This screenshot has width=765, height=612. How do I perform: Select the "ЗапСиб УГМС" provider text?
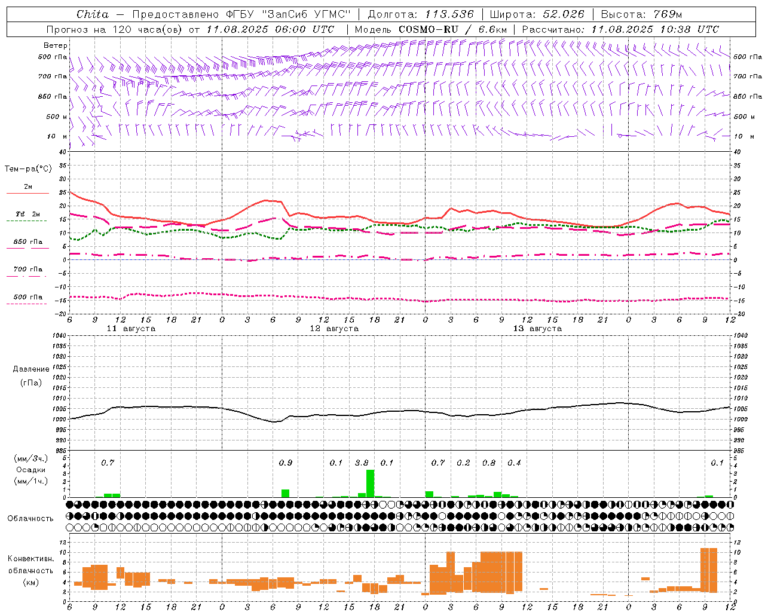[x=307, y=14]
